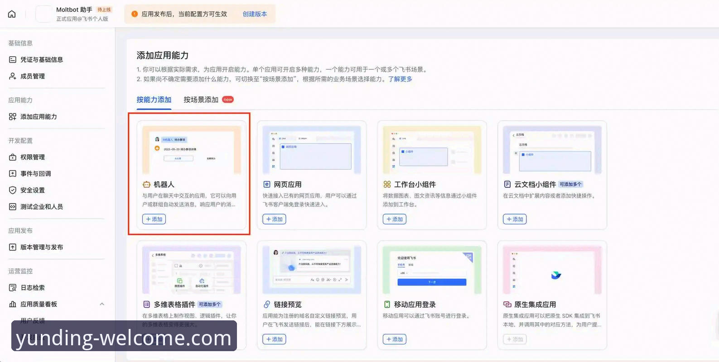The image size is (719, 362).
Task: Click the 日志检索 search icon
Action: [13, 288]
